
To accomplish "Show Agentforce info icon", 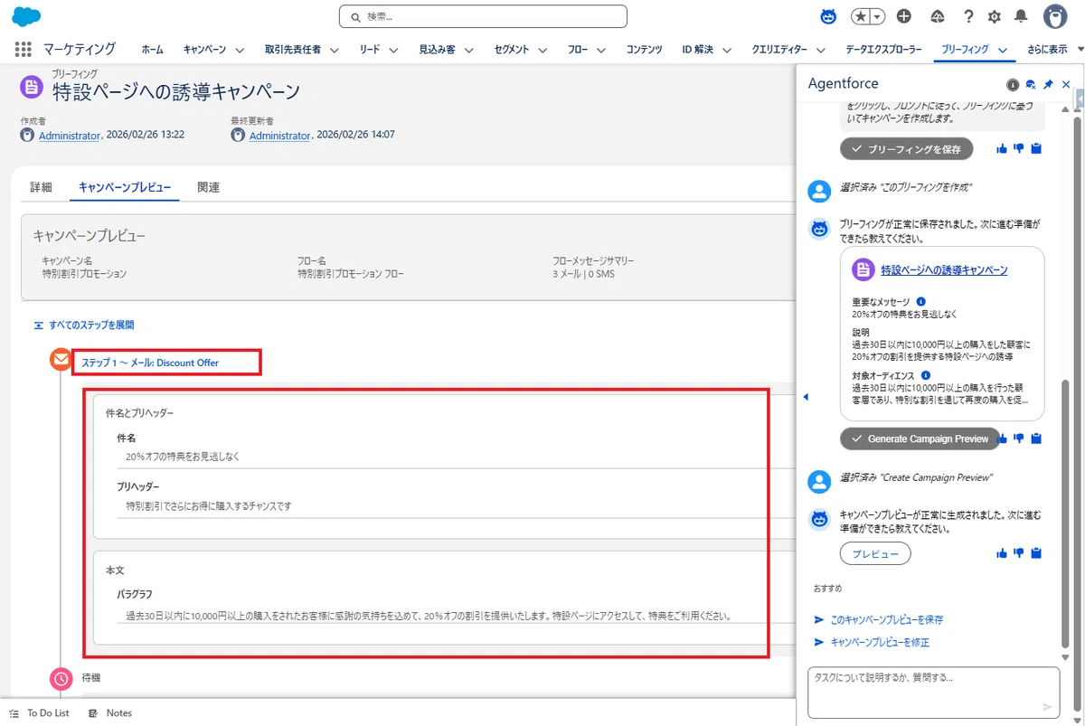I will [1013, 84].
